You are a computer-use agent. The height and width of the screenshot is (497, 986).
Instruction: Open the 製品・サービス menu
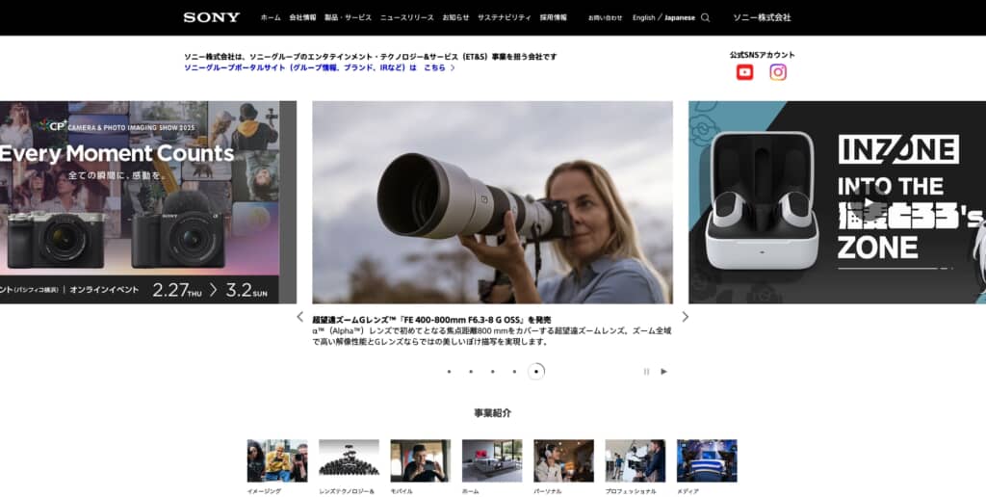point(348,17)
